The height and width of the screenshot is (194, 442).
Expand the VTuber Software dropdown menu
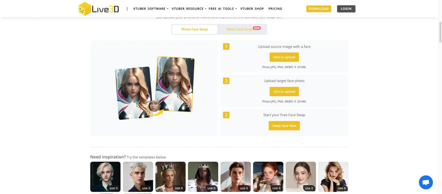click(x=151, y=9)
